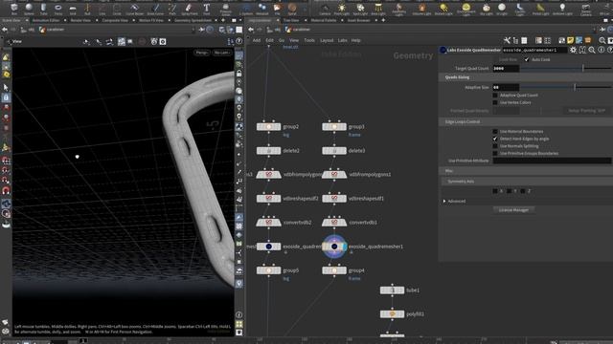Select the Null shelf tool
This screenshot has height=344, width=613.
[87, 9]
